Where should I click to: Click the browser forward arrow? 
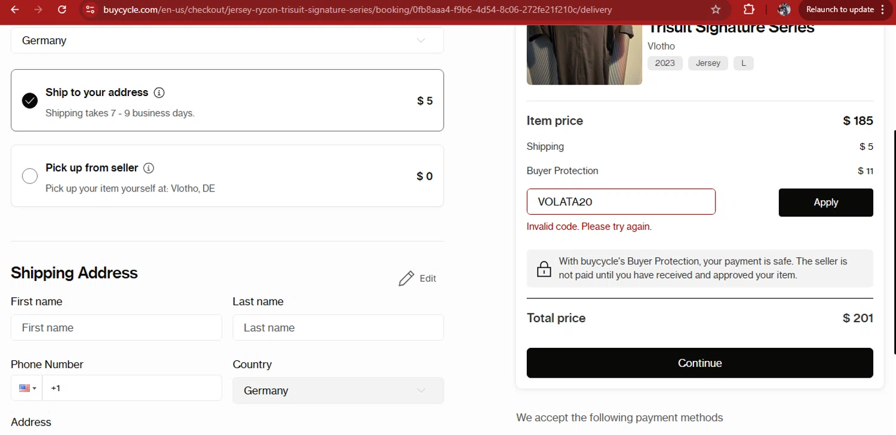(38, 10)
